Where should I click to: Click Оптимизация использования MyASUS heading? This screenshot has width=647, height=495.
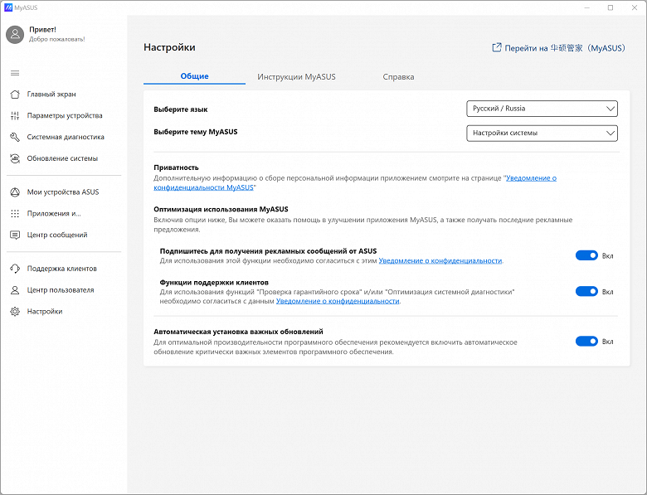221,209
